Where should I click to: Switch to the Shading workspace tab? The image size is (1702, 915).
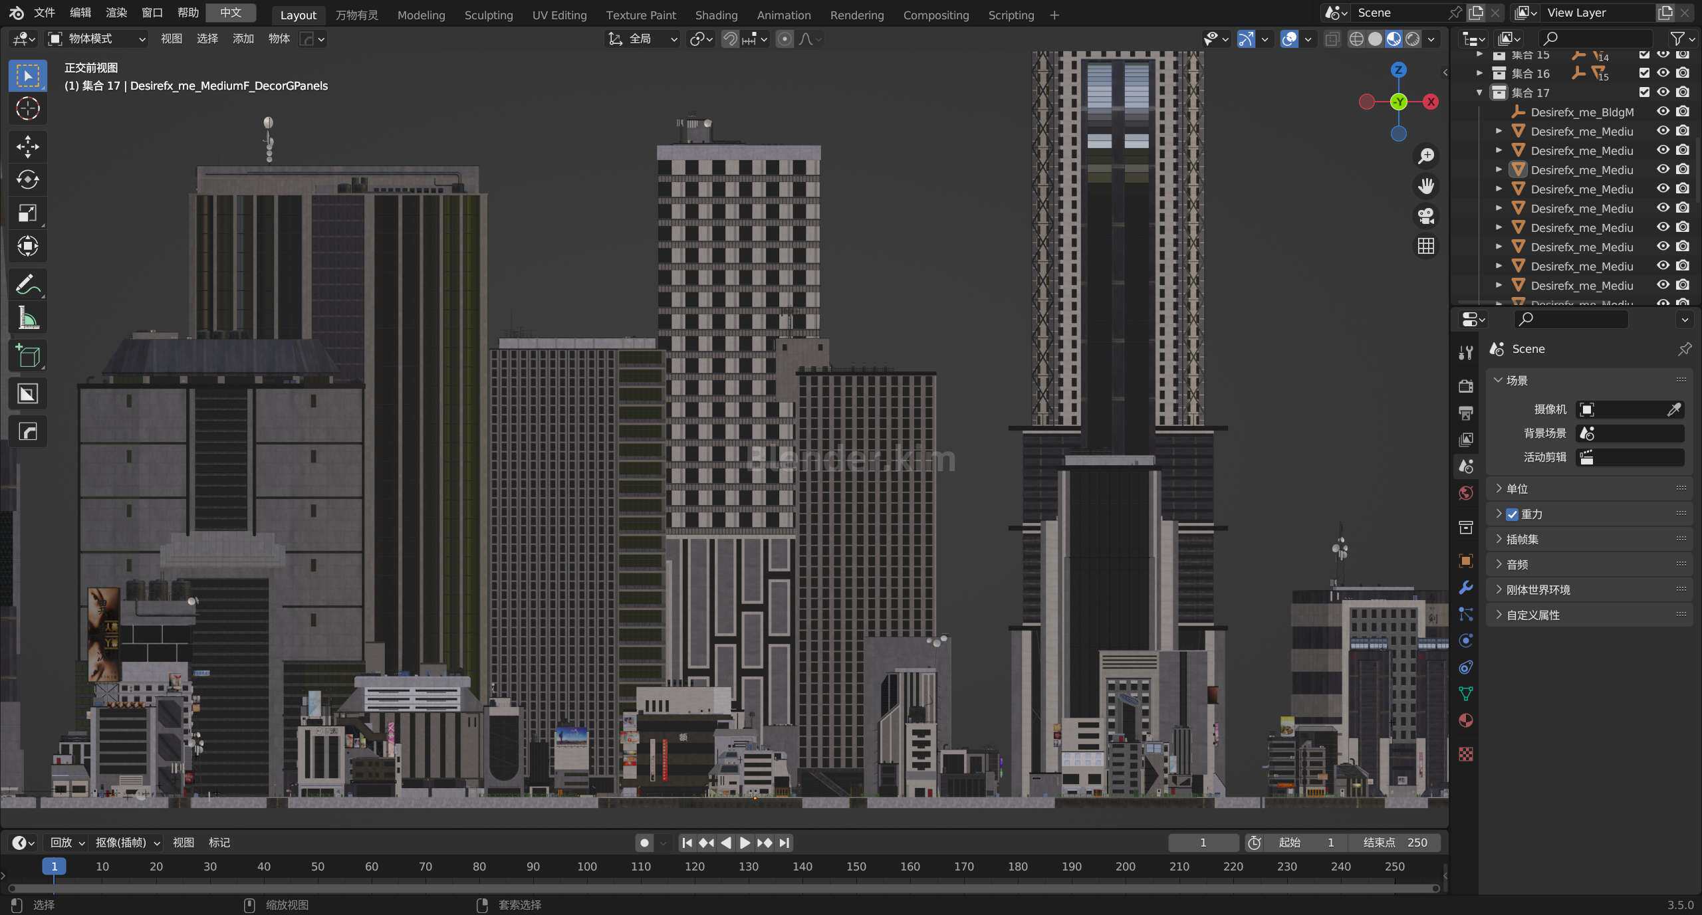pyautogui.click(x=716, y=15)
